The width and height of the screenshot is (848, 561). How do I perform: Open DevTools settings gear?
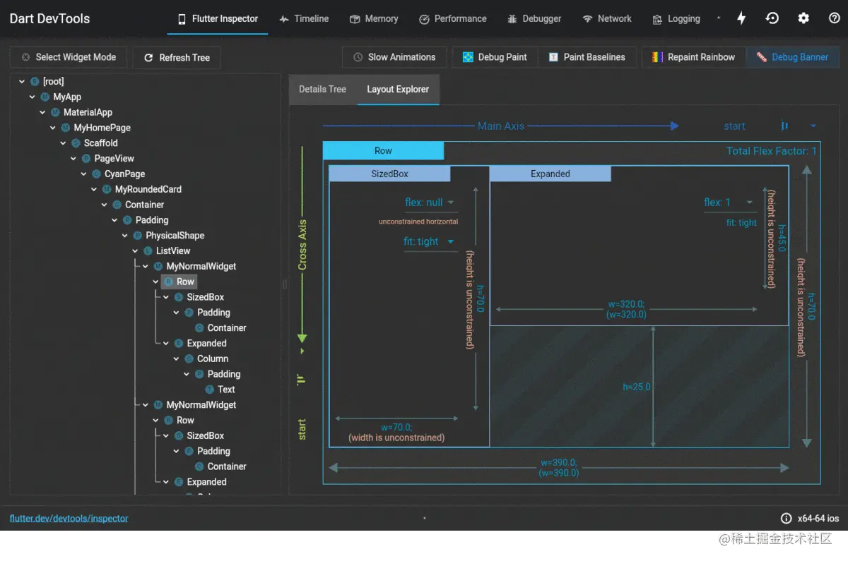tap(803, 18)
